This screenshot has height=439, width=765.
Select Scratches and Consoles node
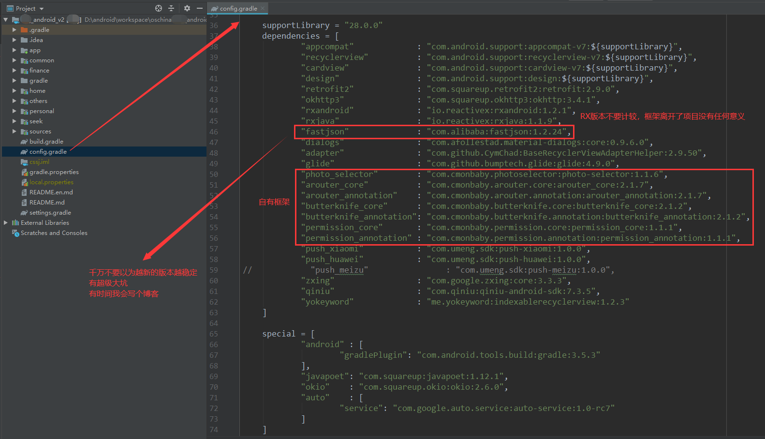(54, 233)
